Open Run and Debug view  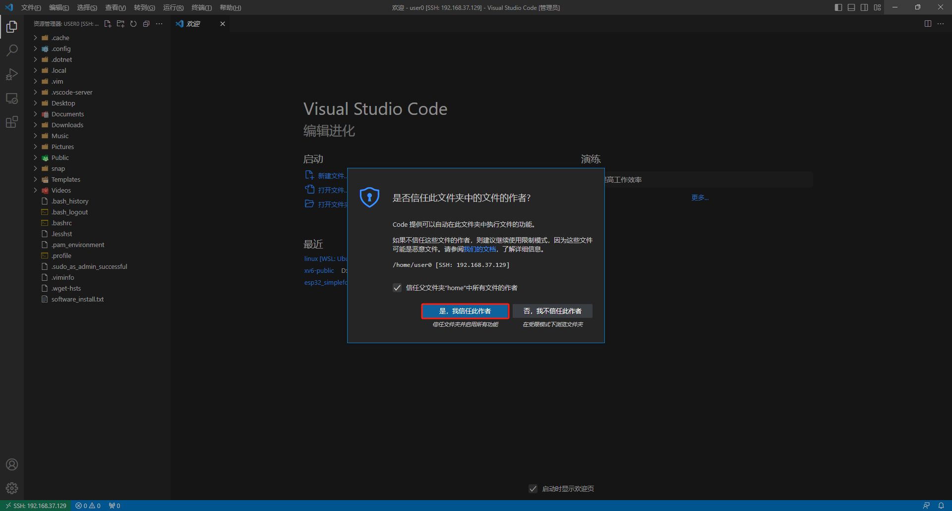pyautogui.click(x=12, y=74)
